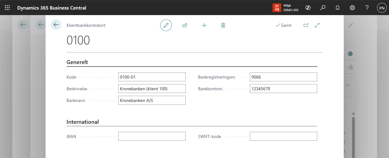Open search magnifier in header
Image resolution: width=389 pixels, height=158 pixels.
tap(323, 8)
